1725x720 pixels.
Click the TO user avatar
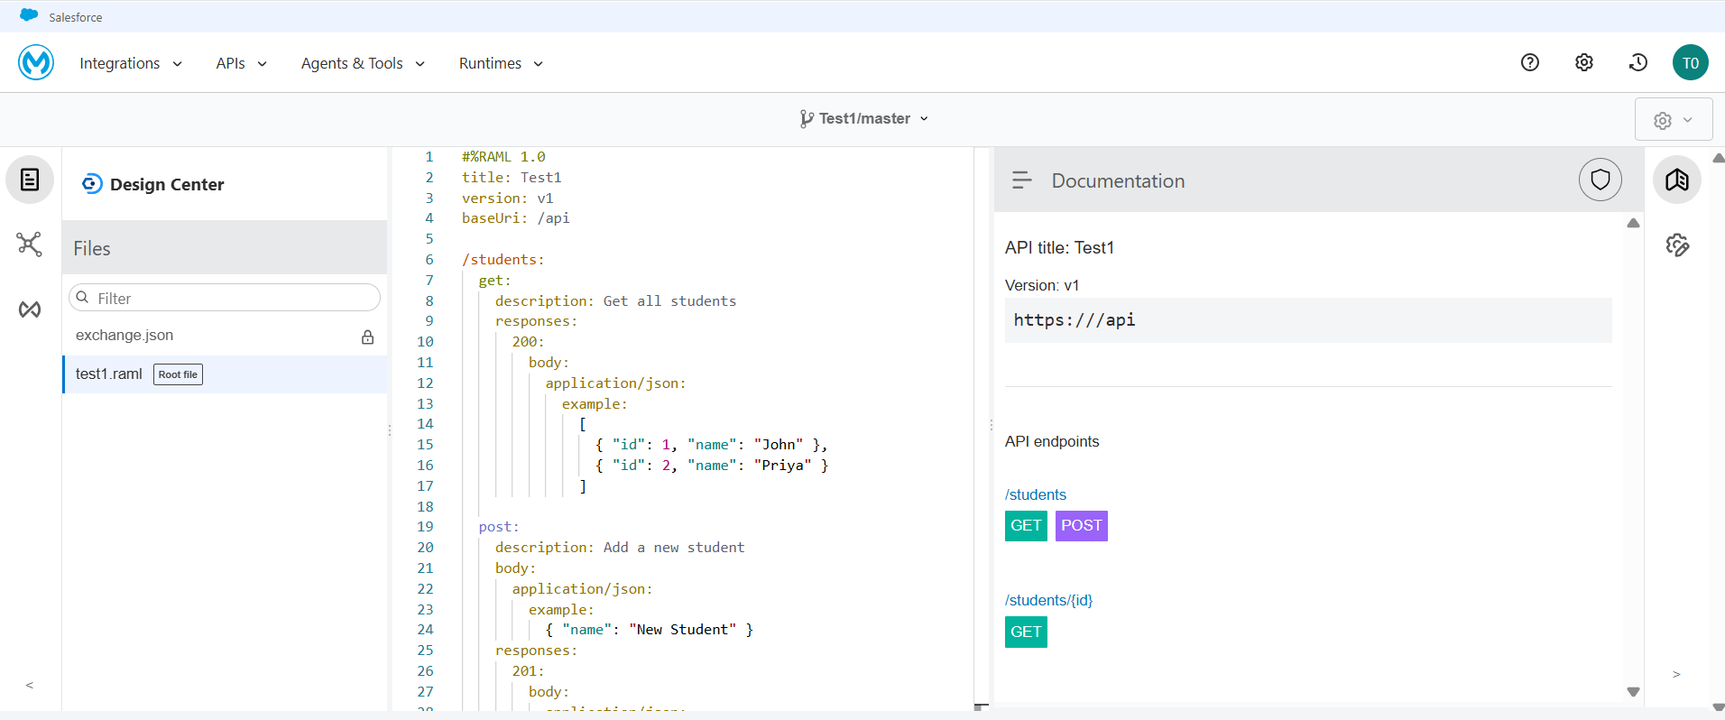coord(1690,63)
